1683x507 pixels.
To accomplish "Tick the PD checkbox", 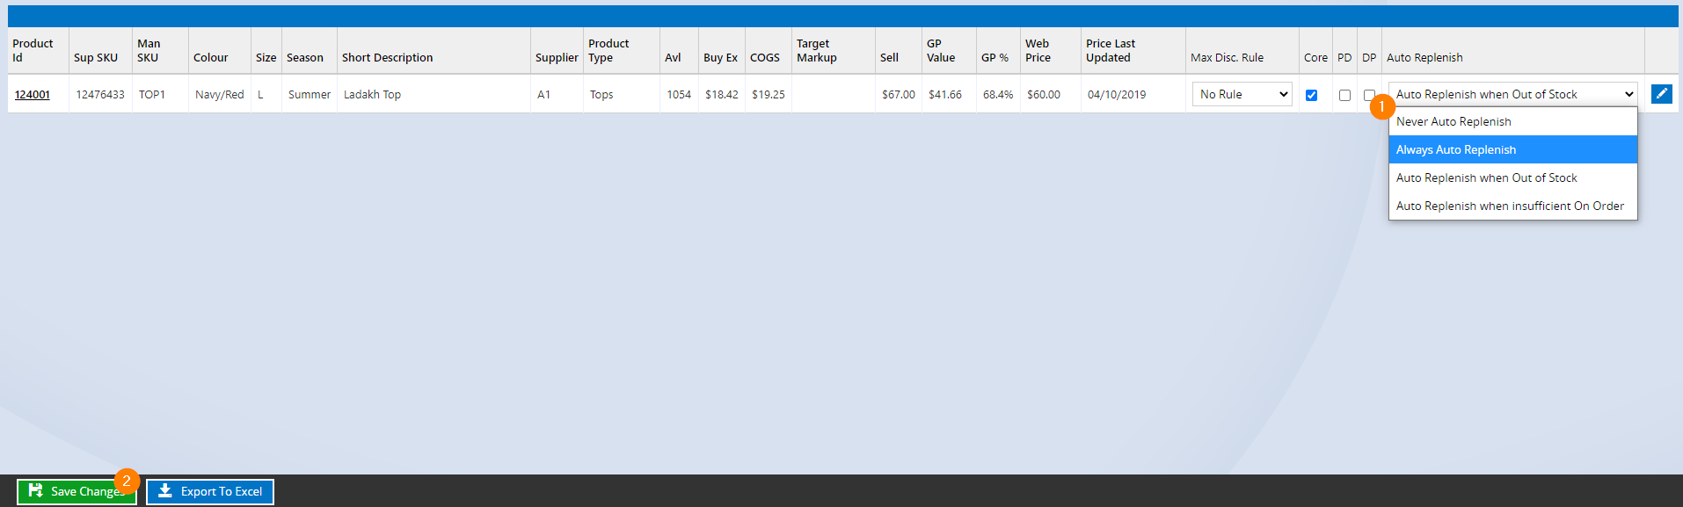I will click(x=1344, y=95).
